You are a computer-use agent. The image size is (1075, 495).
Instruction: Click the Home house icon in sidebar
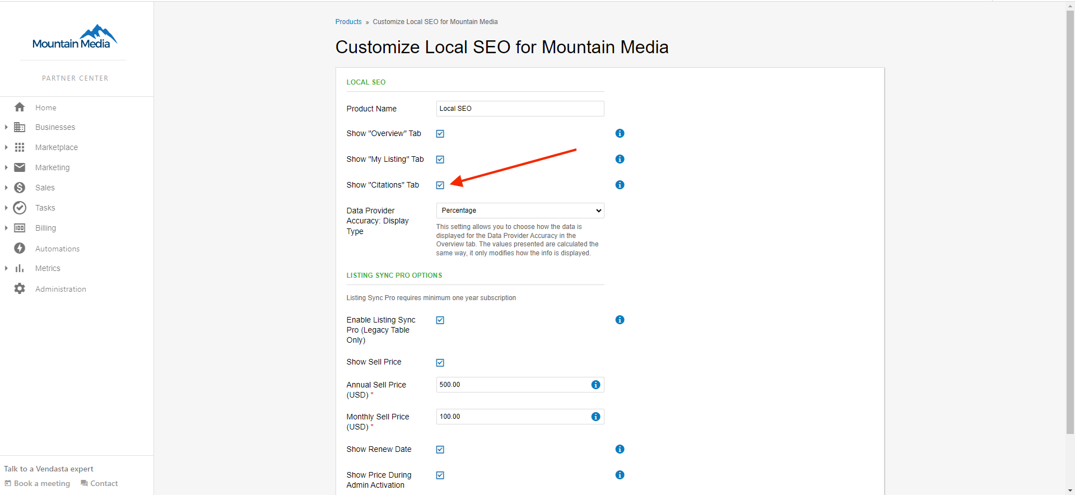20,107
